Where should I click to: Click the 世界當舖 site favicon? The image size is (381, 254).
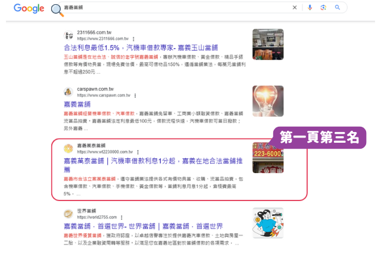point(68,214)
